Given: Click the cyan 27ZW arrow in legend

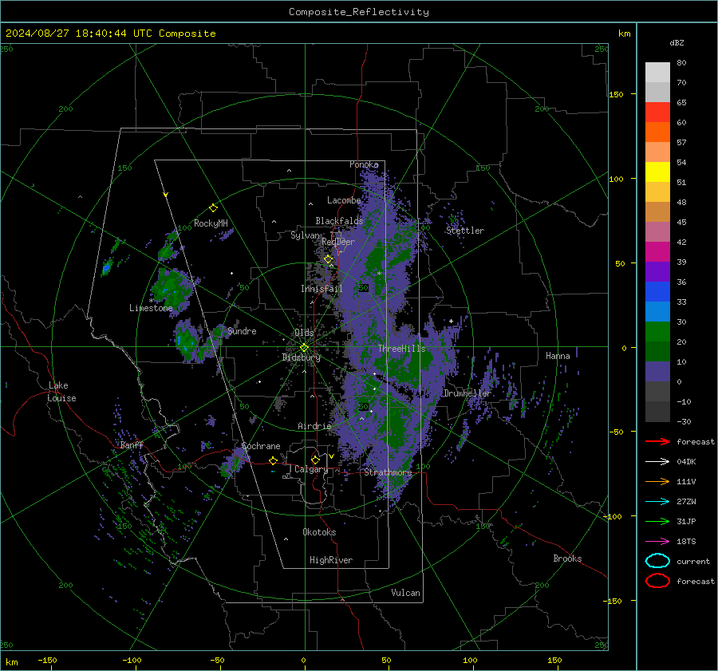Looking at the screenshot, I should click(x=657, y=502).
